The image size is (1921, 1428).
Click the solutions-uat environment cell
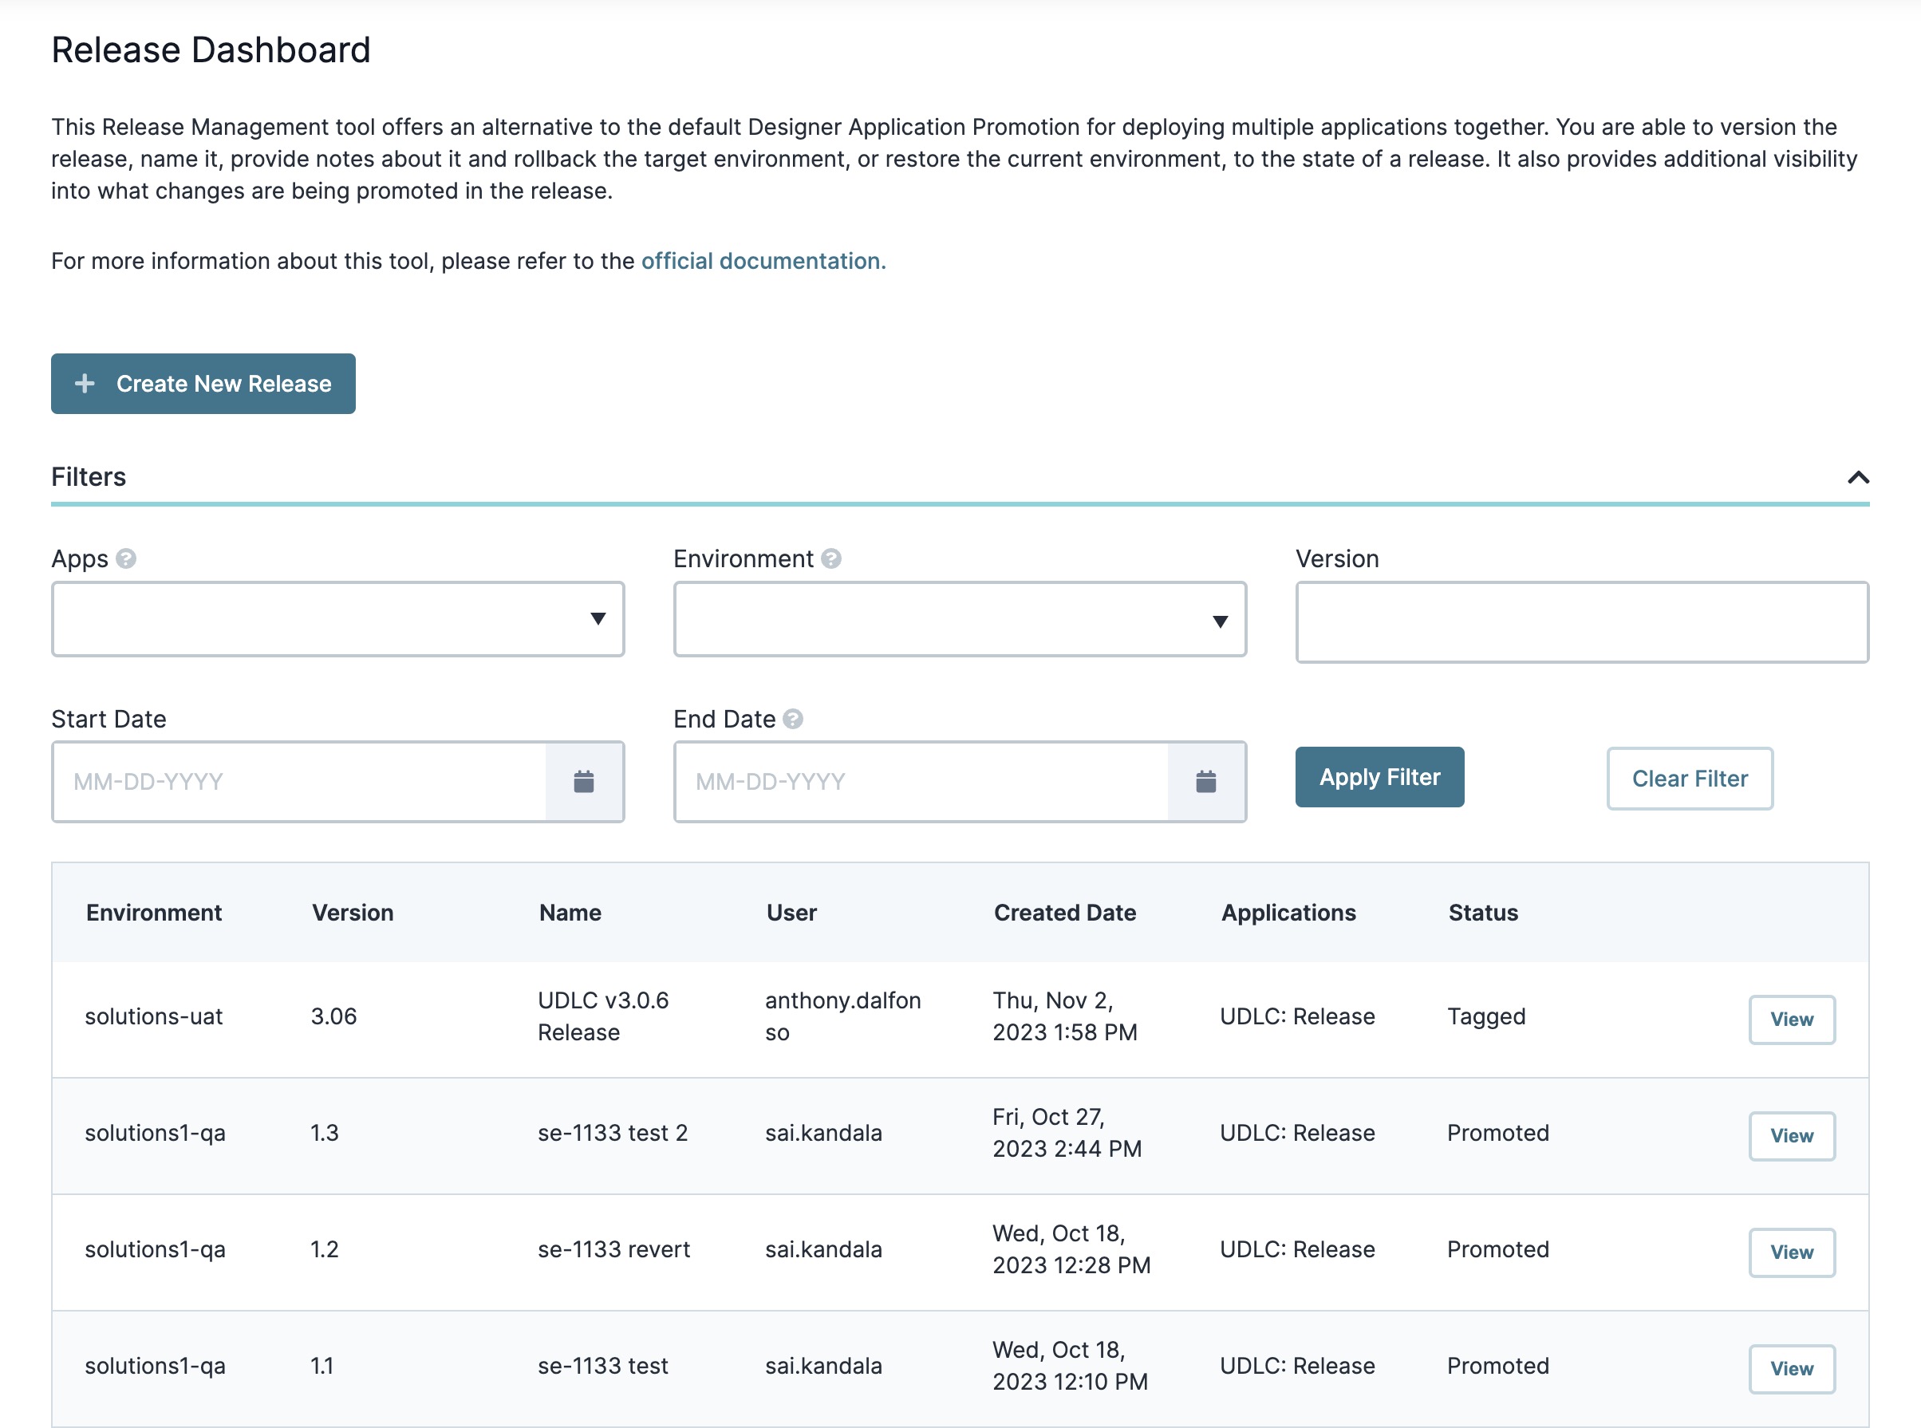pos(154,1016)
